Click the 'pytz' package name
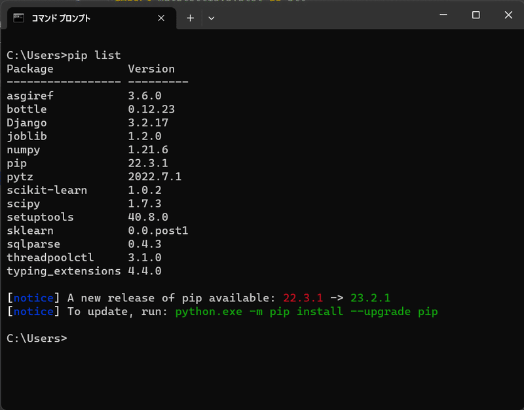 (x=20, y=177)
